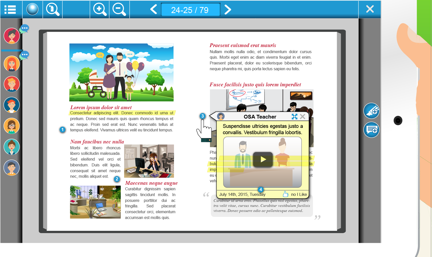This screenshot has width=432, height=257.
Task: Select the add comment note tool
Action: pyautogui.click(x=371, y=130)
